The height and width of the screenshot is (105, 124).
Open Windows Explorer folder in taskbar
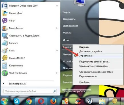pos(102,101)
